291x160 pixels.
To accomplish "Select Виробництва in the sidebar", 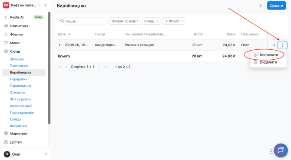I will [24, 72].
